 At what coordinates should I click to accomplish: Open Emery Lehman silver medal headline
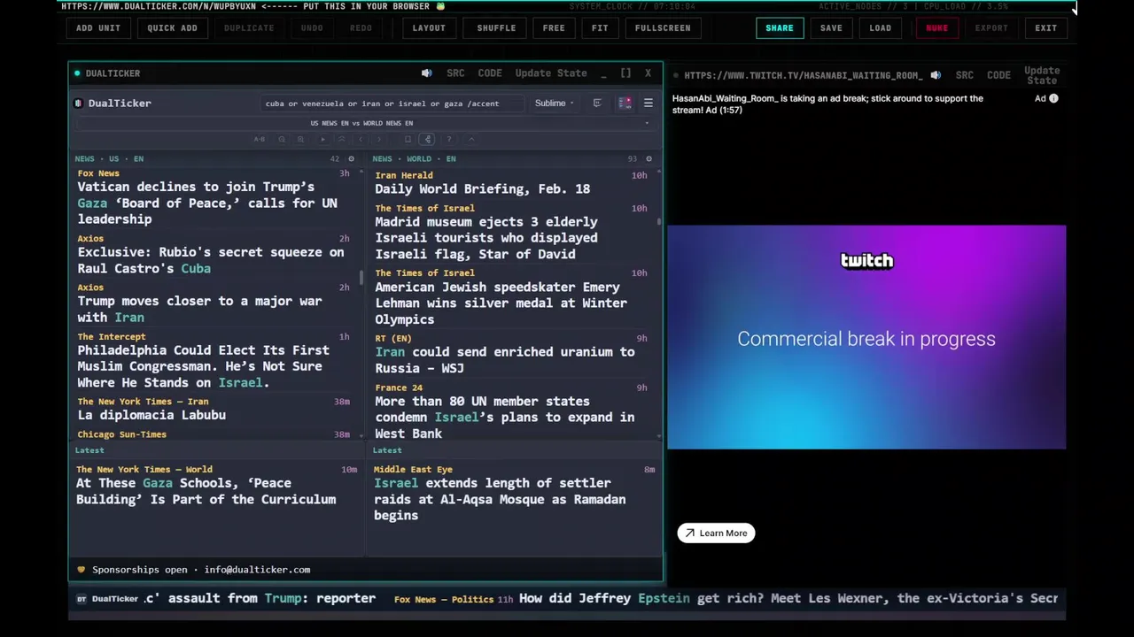tap(501, 303)
